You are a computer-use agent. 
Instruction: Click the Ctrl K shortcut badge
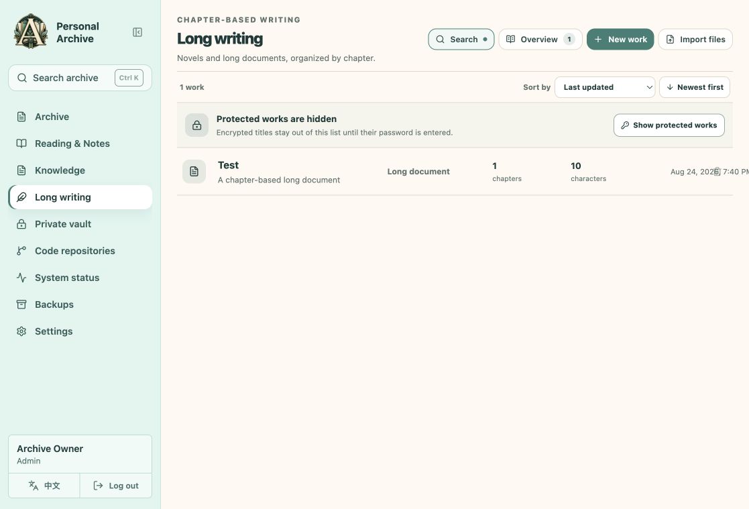pyautogui.click(x=129, y=78)
